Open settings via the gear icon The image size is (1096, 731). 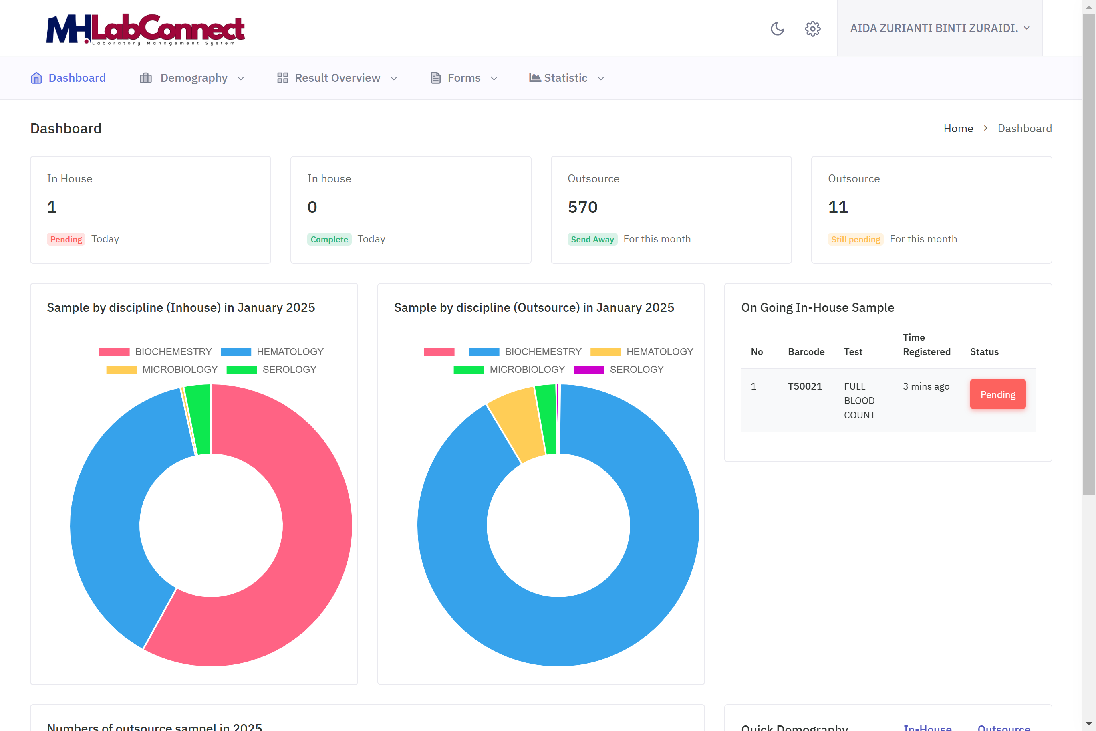(x=813, y=28)
